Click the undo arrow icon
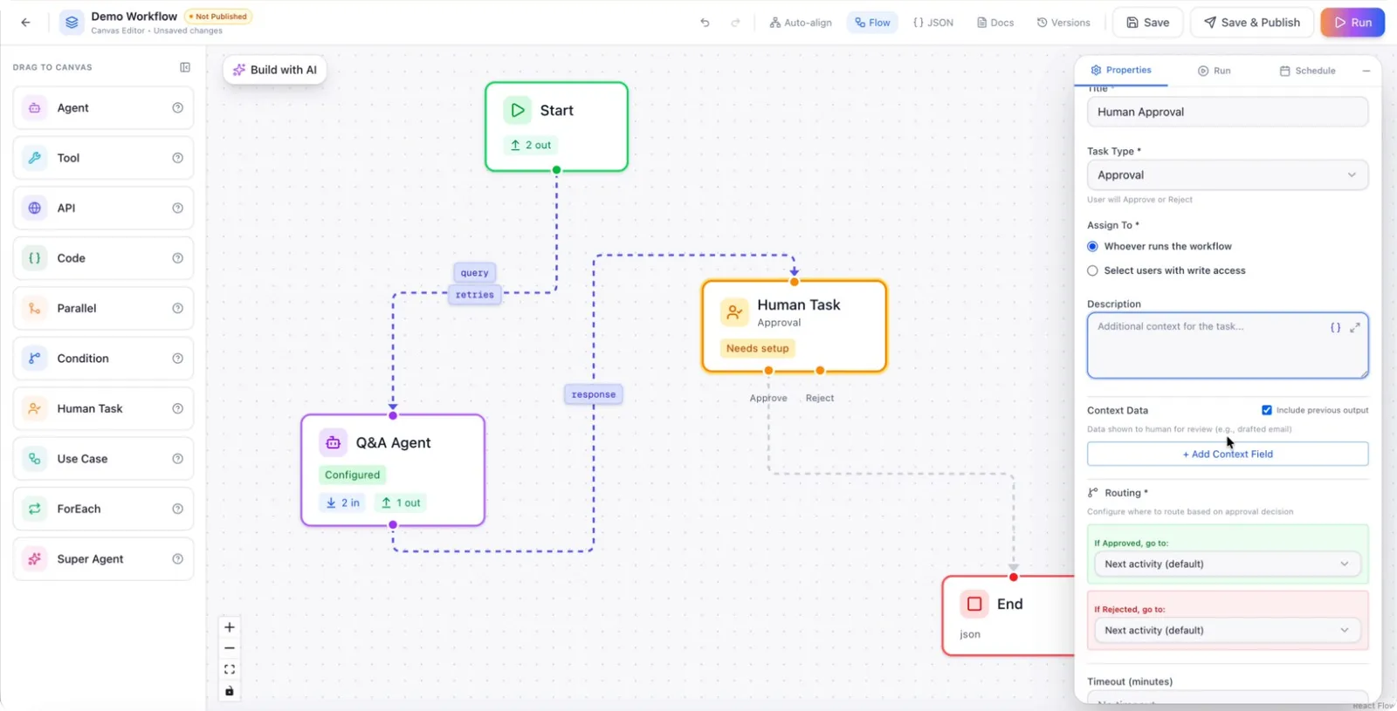Image resolution: width=1397 pixels, height=711 pixels. pos(705,23)
